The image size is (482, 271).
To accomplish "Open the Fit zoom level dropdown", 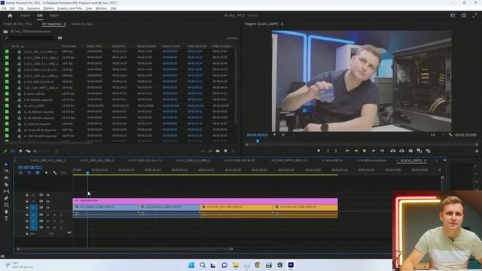I will pyautogui.click(x=288, y=135).
